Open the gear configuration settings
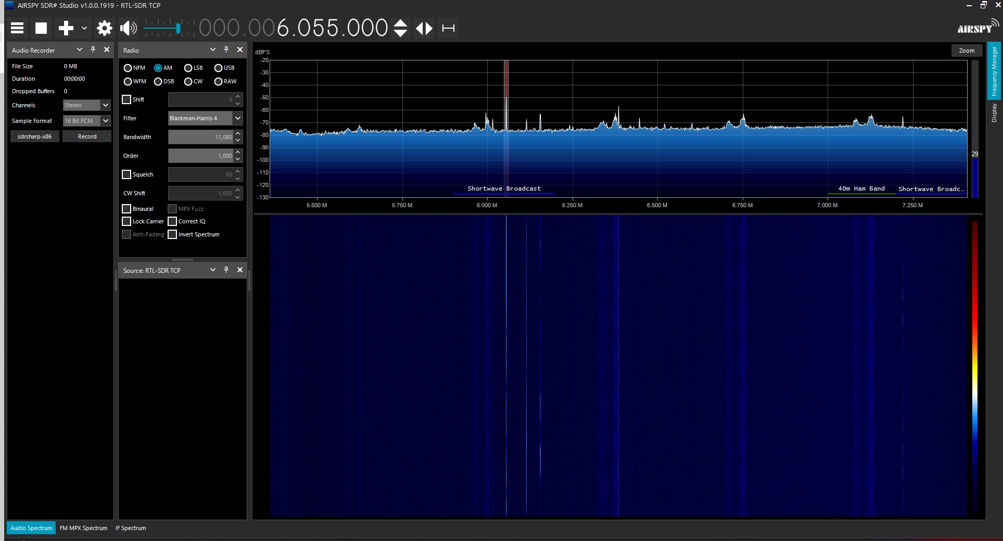The height and width of the screenshot is (541, 1003). [x=105, y=28]
